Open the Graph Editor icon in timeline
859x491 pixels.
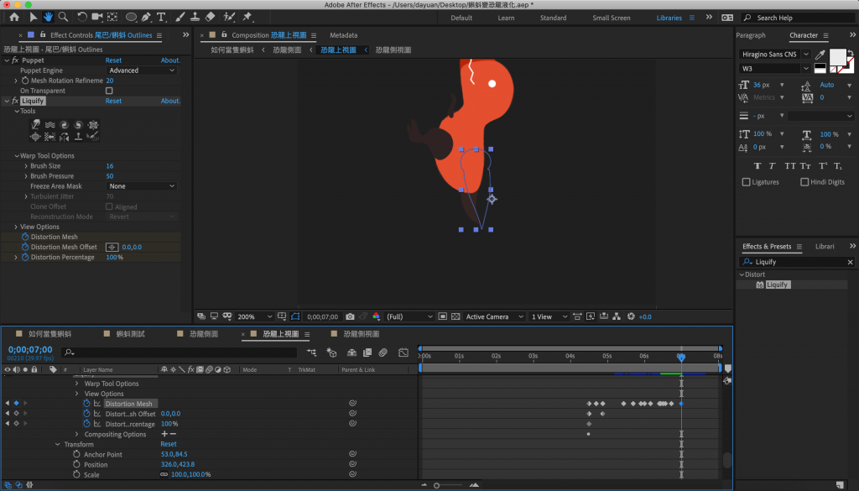[x=403, y=353]
